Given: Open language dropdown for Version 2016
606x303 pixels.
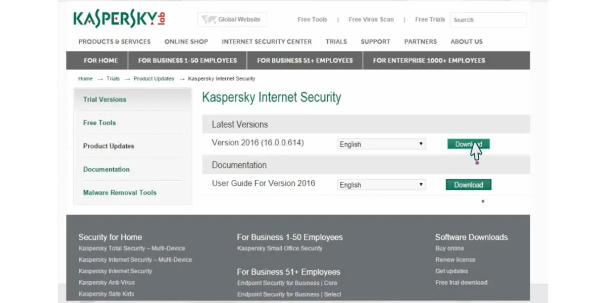Looking at the screenshot, I should point(382,144).
